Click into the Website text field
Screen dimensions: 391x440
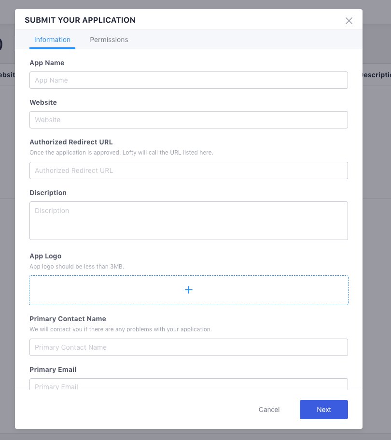(x=188, y=120)
